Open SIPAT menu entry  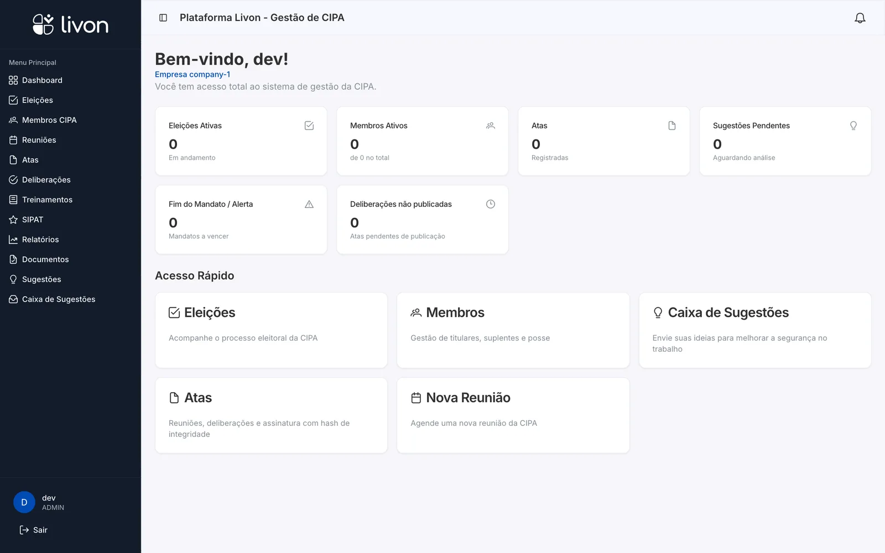pyautogui.click(x=70, y=220)
